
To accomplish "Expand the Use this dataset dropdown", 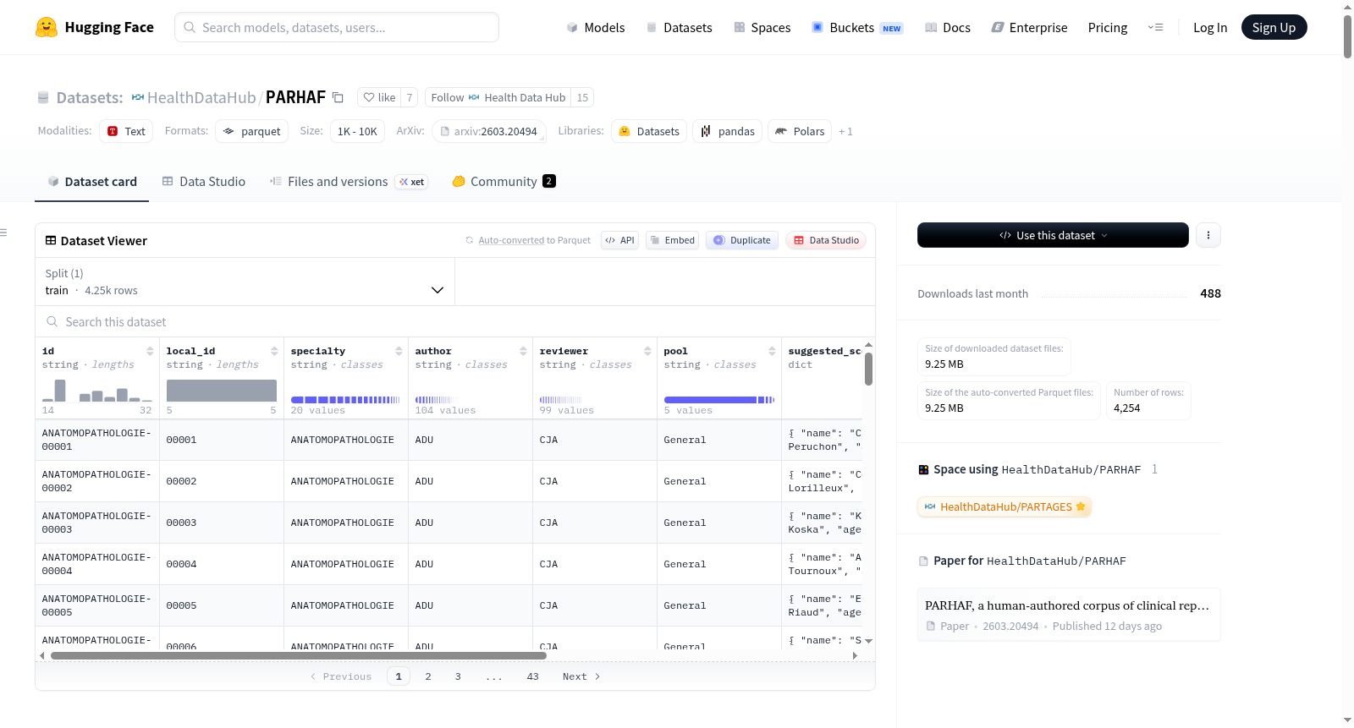I will [x=1053, y=235].
